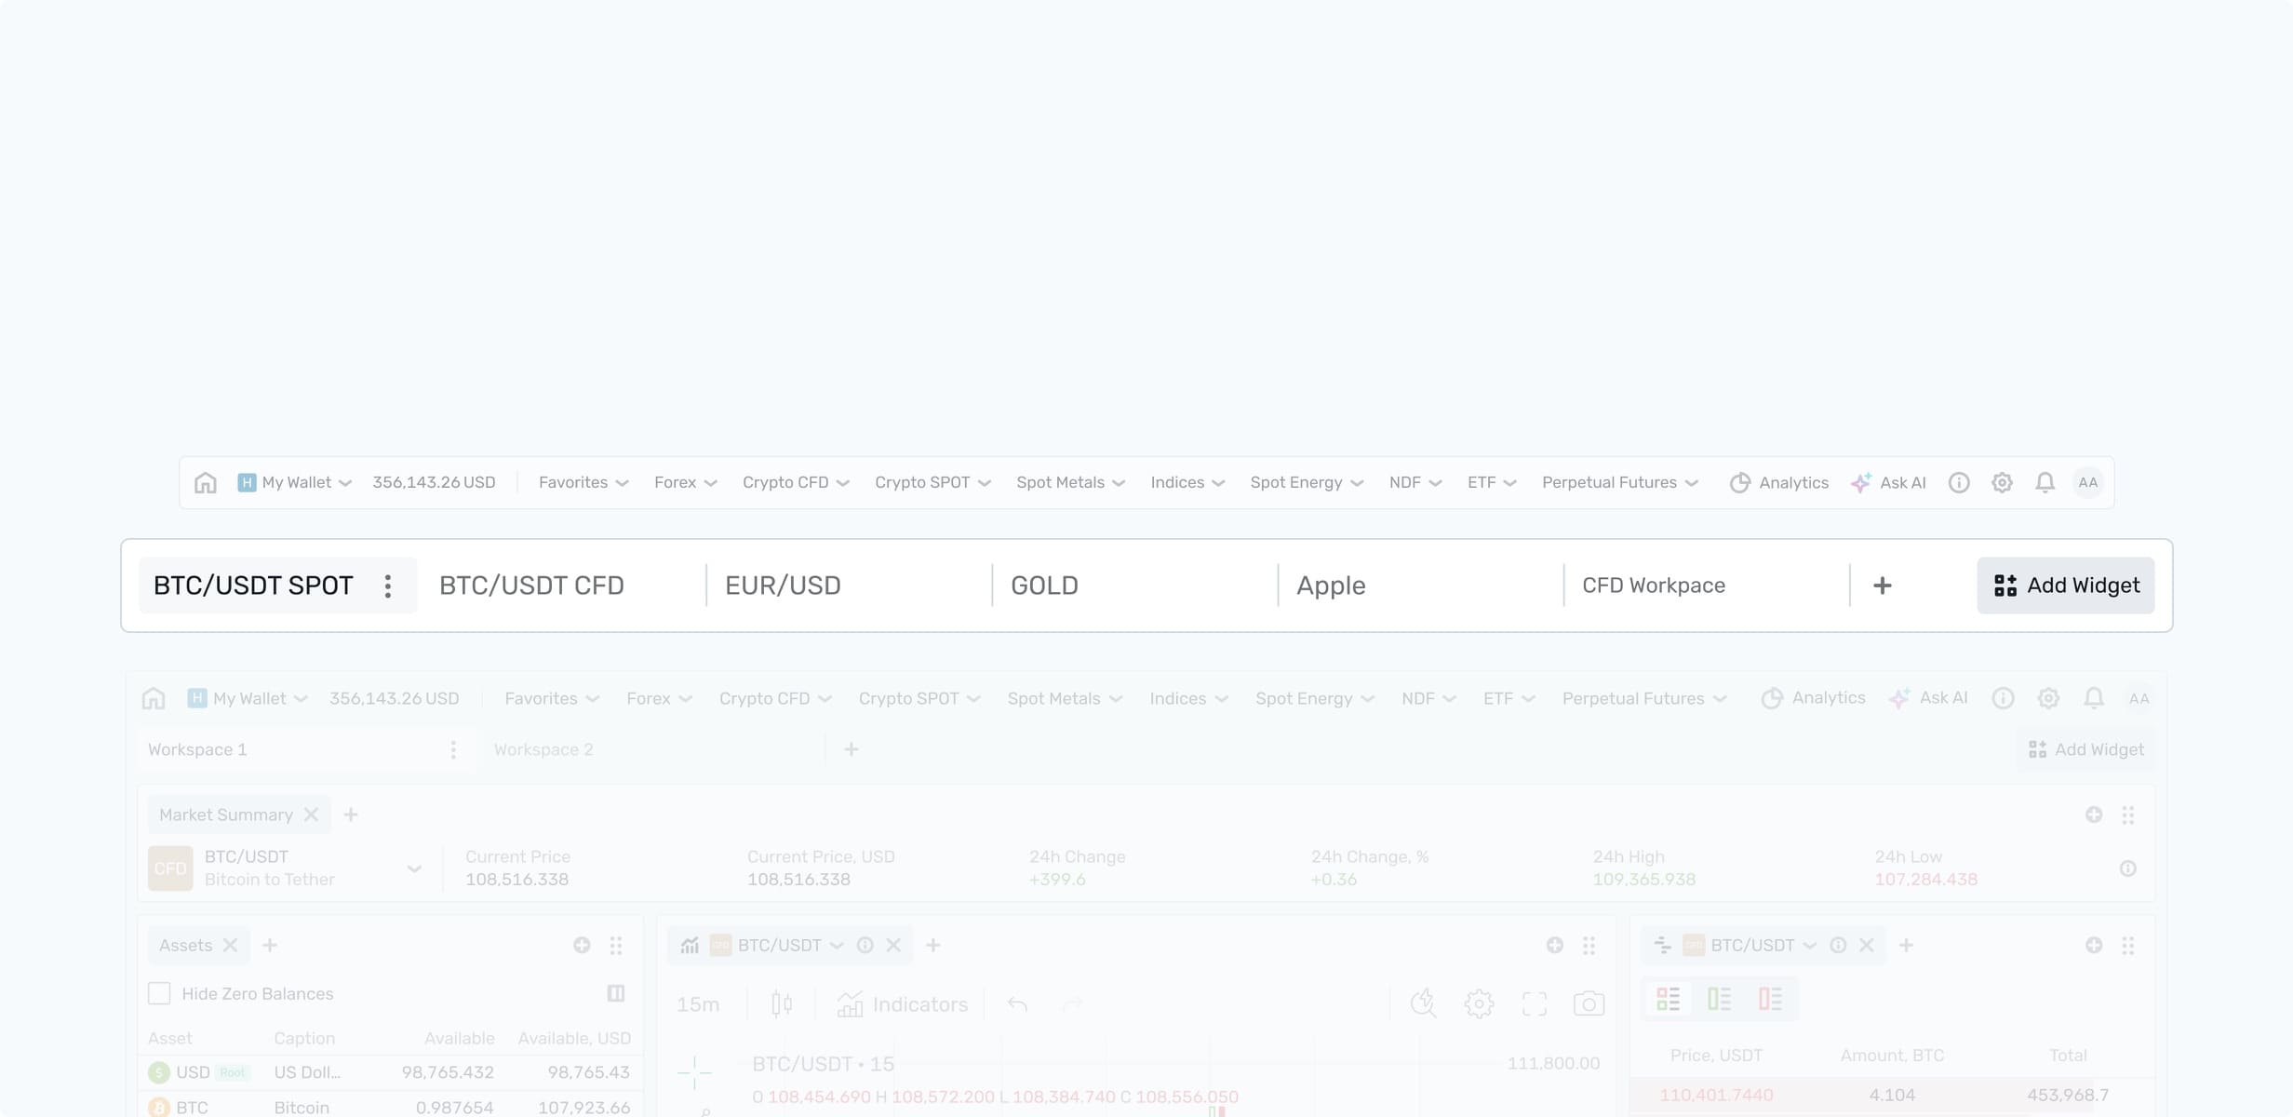2293x1117 pixels.
Task: Open chart Indicators
Action: tap(902, 1004)
